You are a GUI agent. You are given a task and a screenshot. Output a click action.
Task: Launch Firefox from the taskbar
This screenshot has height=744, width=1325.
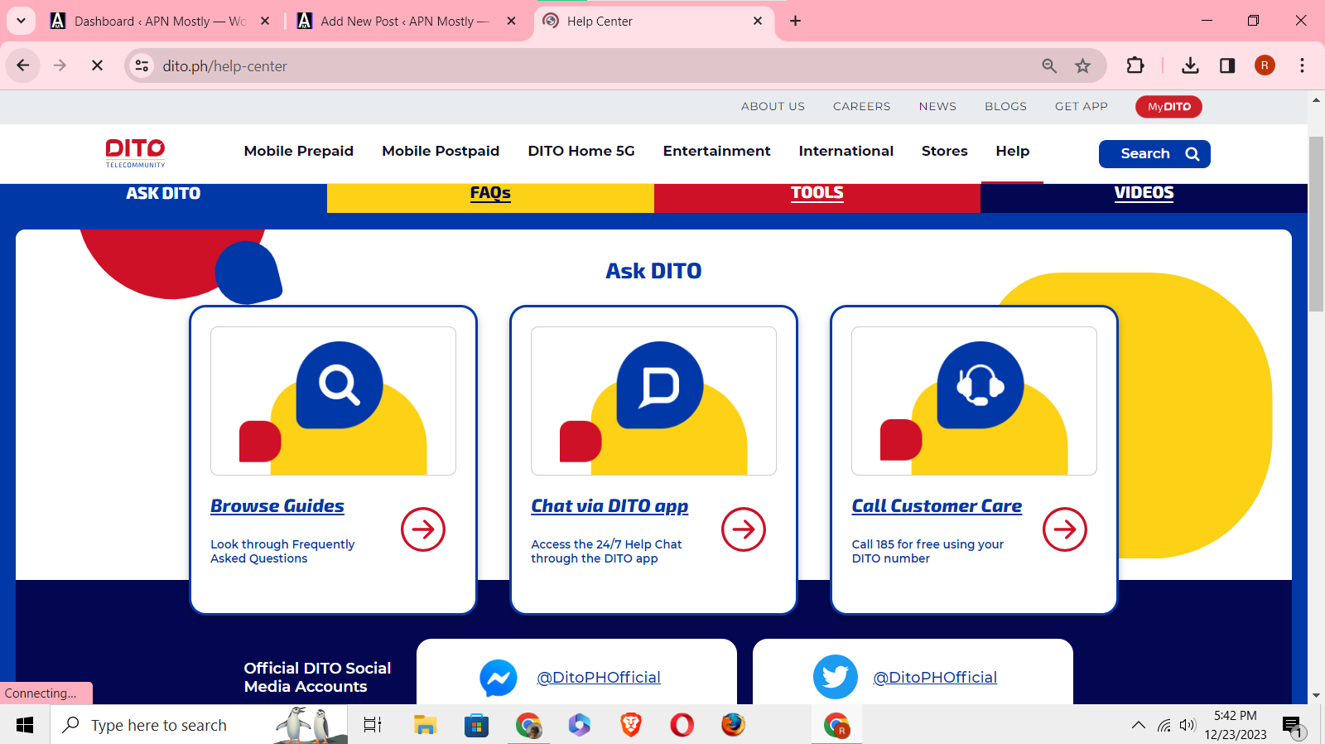click(733, 725)
